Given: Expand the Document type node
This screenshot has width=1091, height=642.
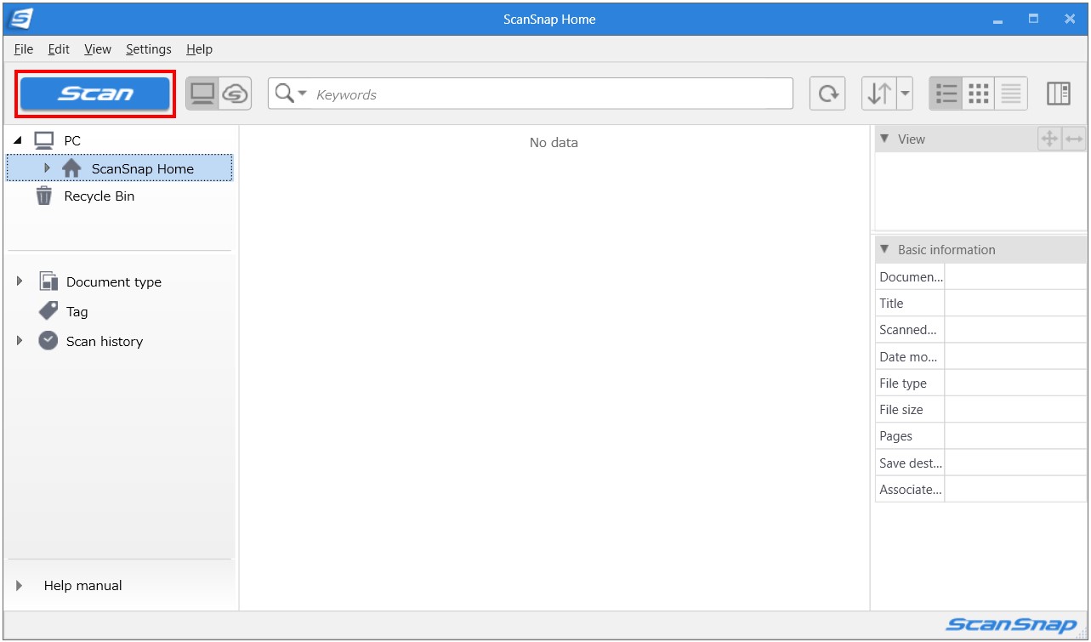Looking at the screenshot, I should pos(20,281).
